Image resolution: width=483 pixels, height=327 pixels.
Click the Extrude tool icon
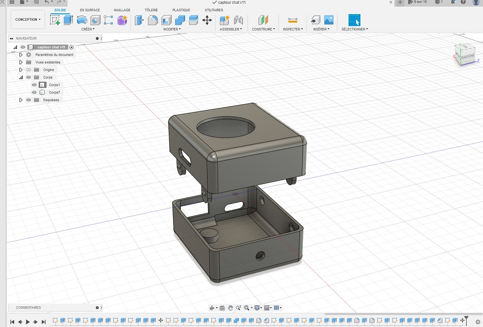click(x=68, y=20)
